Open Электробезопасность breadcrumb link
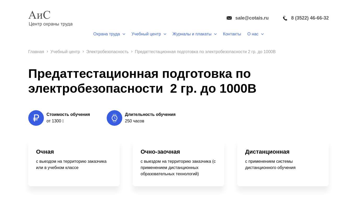Screen dimensions: 357x200 point(107,52)
